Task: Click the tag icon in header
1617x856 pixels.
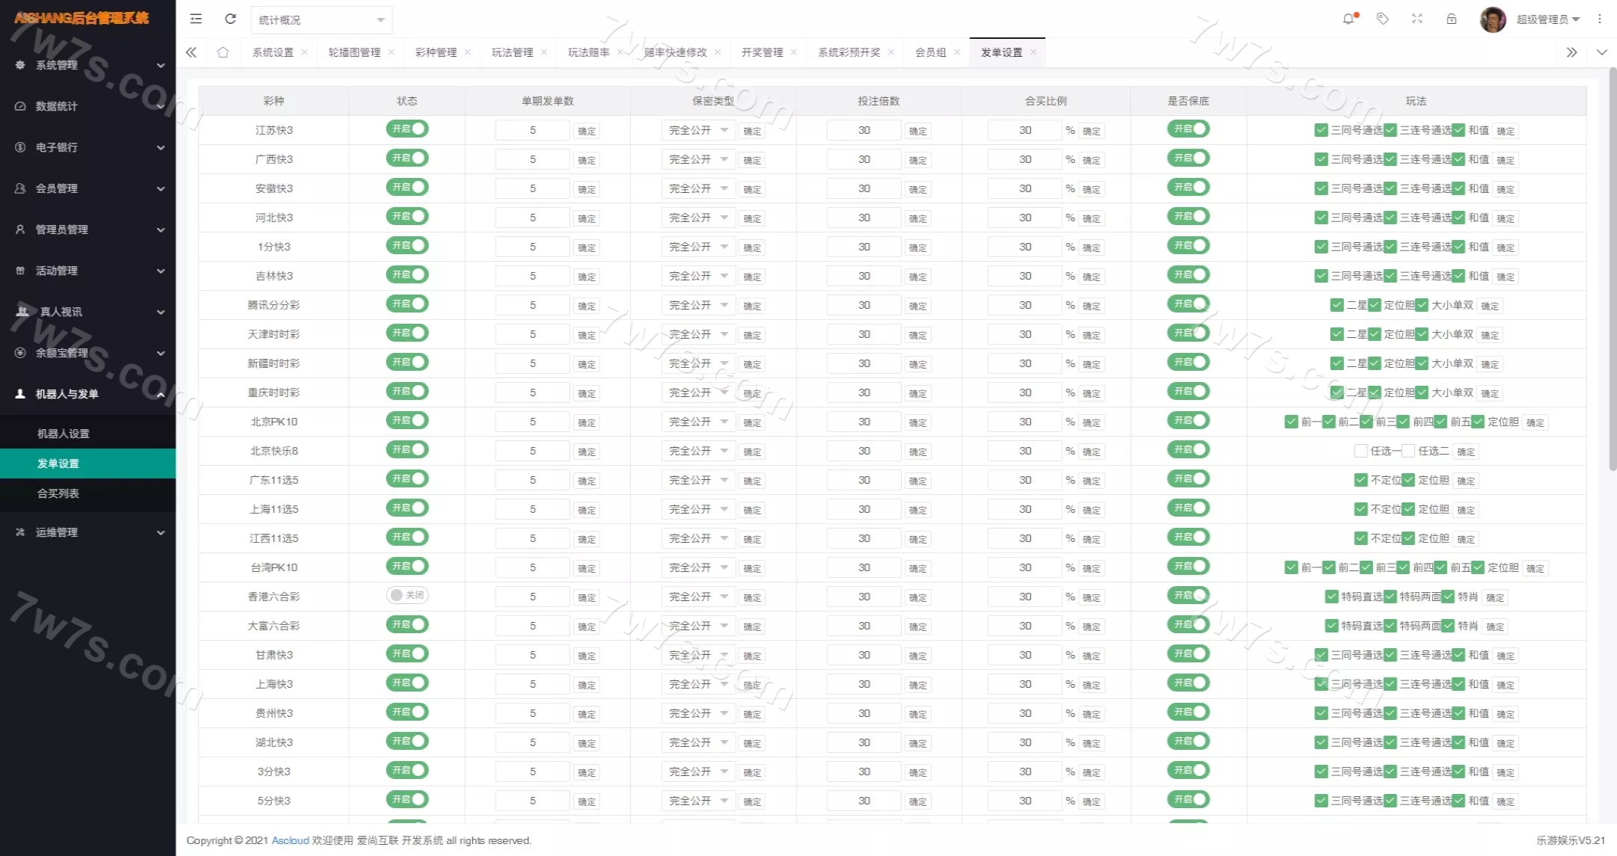Action: click(1383, 19)
